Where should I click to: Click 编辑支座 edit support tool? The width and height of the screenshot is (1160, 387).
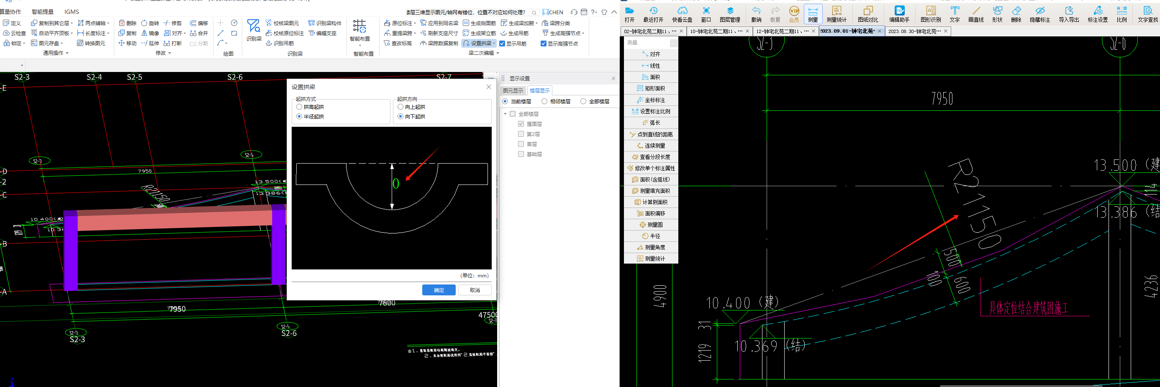point(322,33)
